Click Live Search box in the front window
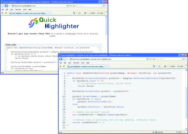The height and width of the screenshot is (134, 188). click(169, 59)
